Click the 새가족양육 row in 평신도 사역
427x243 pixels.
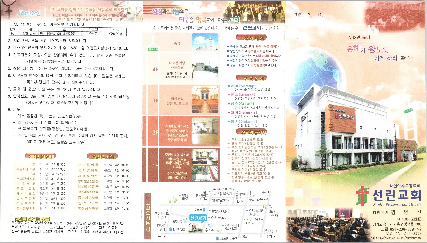click(104, 165)
